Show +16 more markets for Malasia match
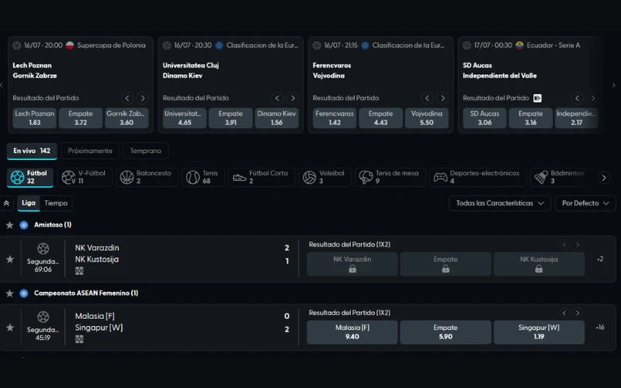 (x=600, y=327)
